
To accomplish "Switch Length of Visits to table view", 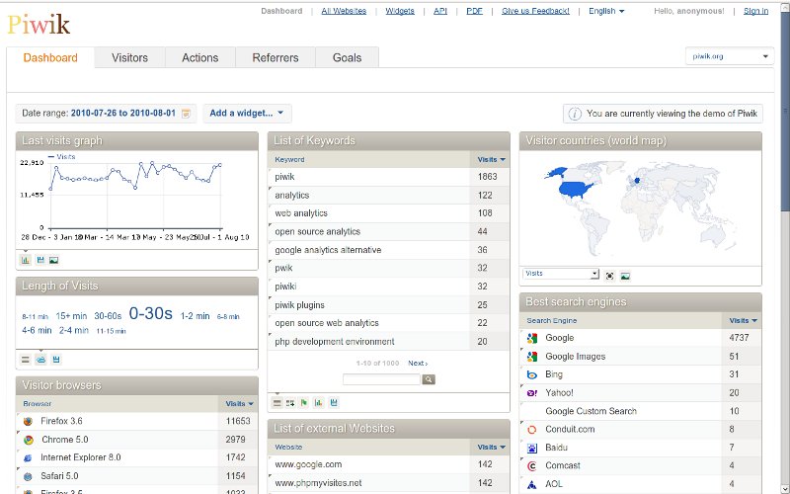I will (x=26, y=359).
